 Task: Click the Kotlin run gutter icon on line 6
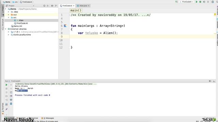[x=65, y=26]
